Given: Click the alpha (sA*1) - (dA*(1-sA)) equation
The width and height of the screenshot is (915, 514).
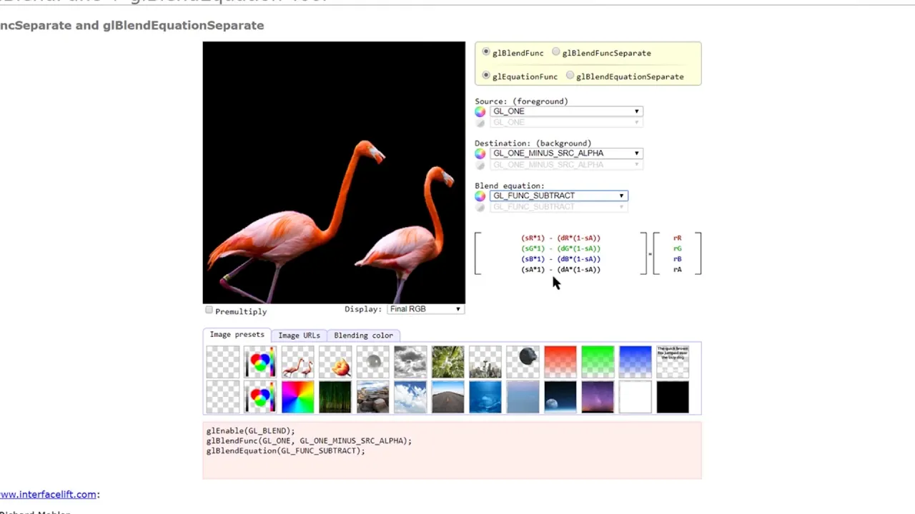Looking at the screenshot, I should click(561, 269).
